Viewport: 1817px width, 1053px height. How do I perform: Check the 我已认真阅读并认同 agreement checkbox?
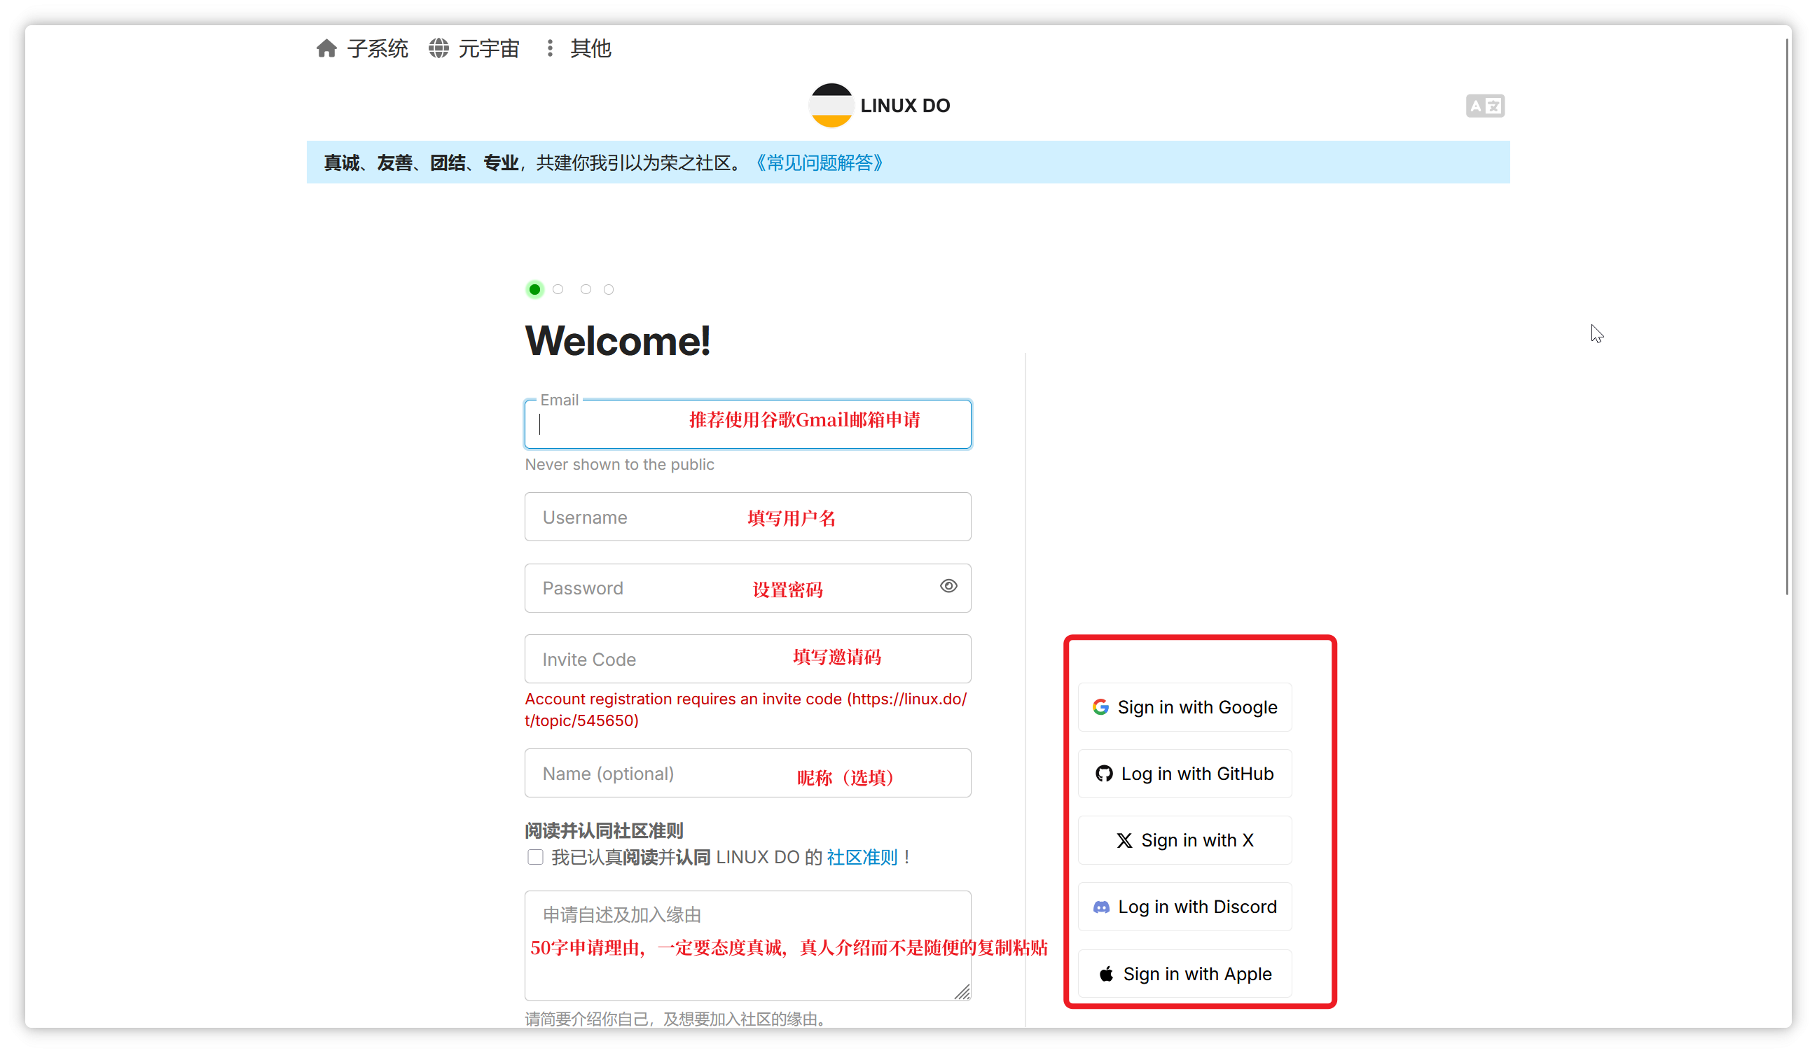[x=535, y=857]
